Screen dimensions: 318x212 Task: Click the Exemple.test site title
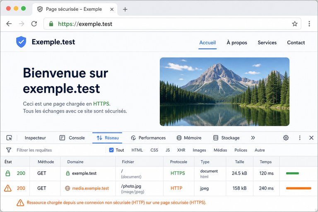53,42
